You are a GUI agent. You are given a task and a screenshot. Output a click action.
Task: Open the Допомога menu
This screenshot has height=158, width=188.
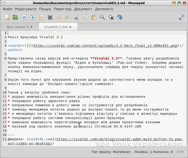pyautogui.click(x=104, y=9)
